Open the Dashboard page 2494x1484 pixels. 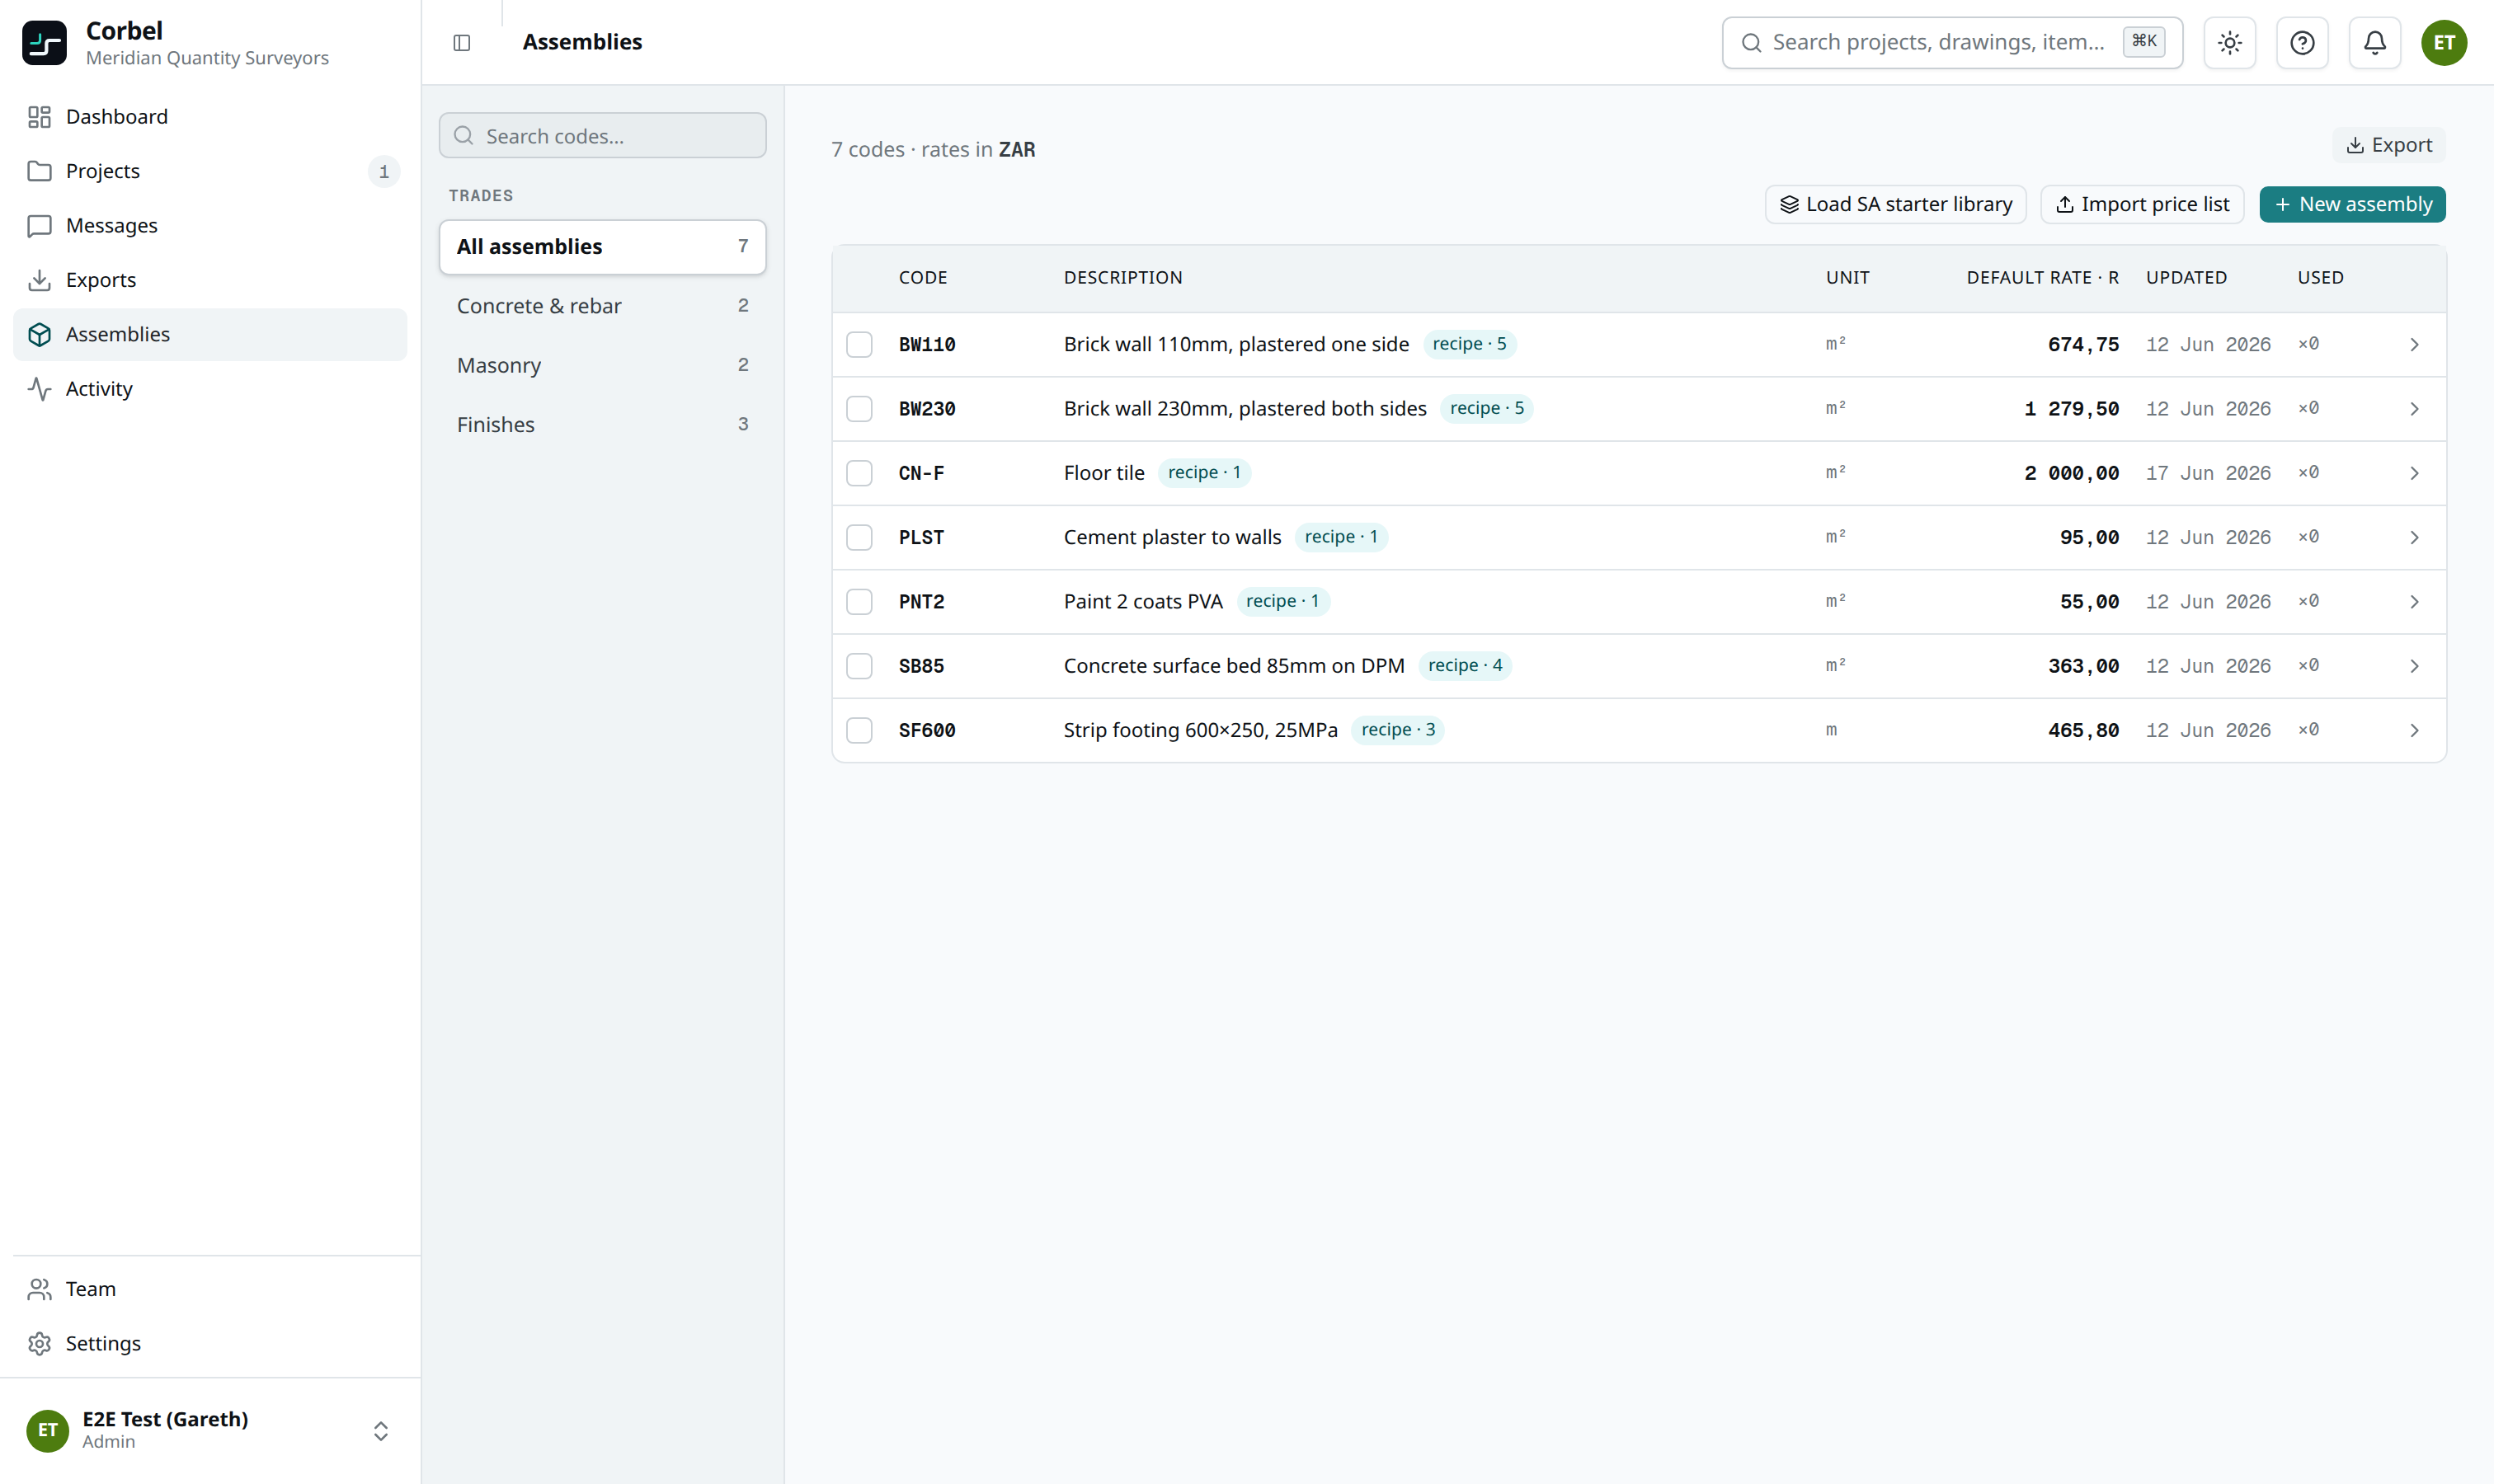point(210,117)
